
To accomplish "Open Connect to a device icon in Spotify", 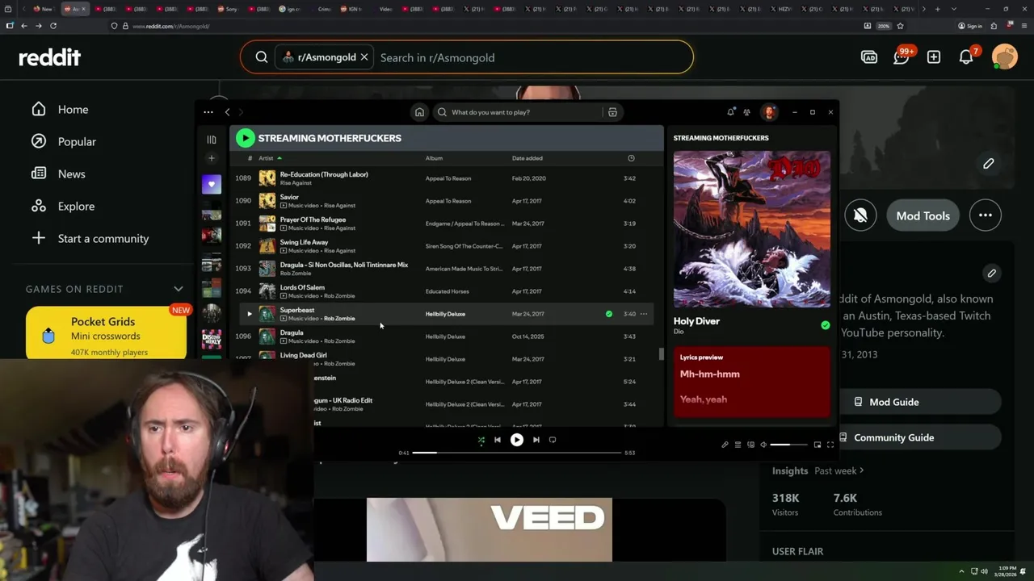I will tap(750, 445).
